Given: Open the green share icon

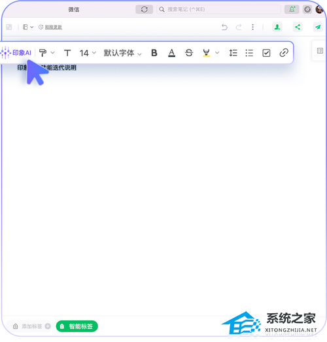Looking at the screenshot, I should 298,27.
